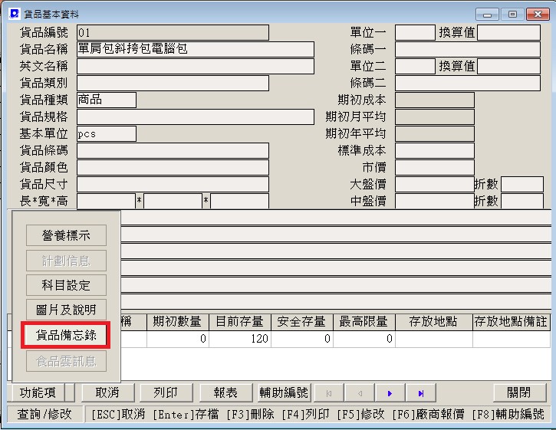Viewport: 556px width, 430px height.
Task: Click the 換算值 field beside 單位二
Action: coord(509,66)
